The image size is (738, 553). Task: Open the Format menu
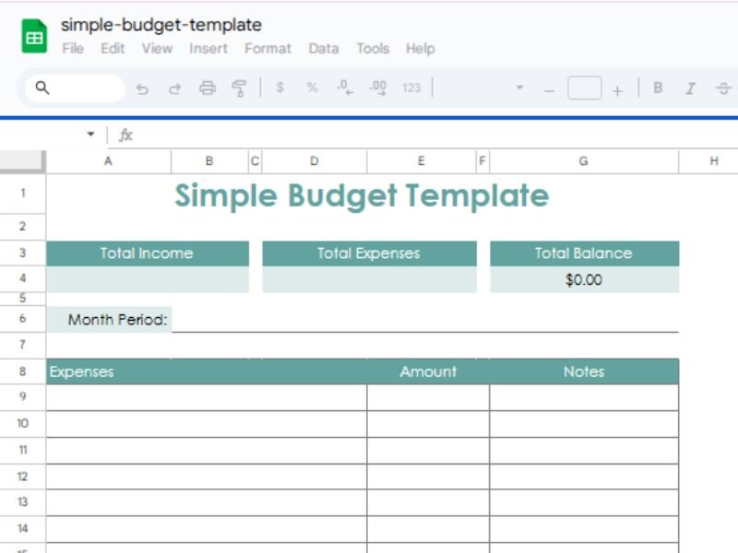(x=268, y=49)
